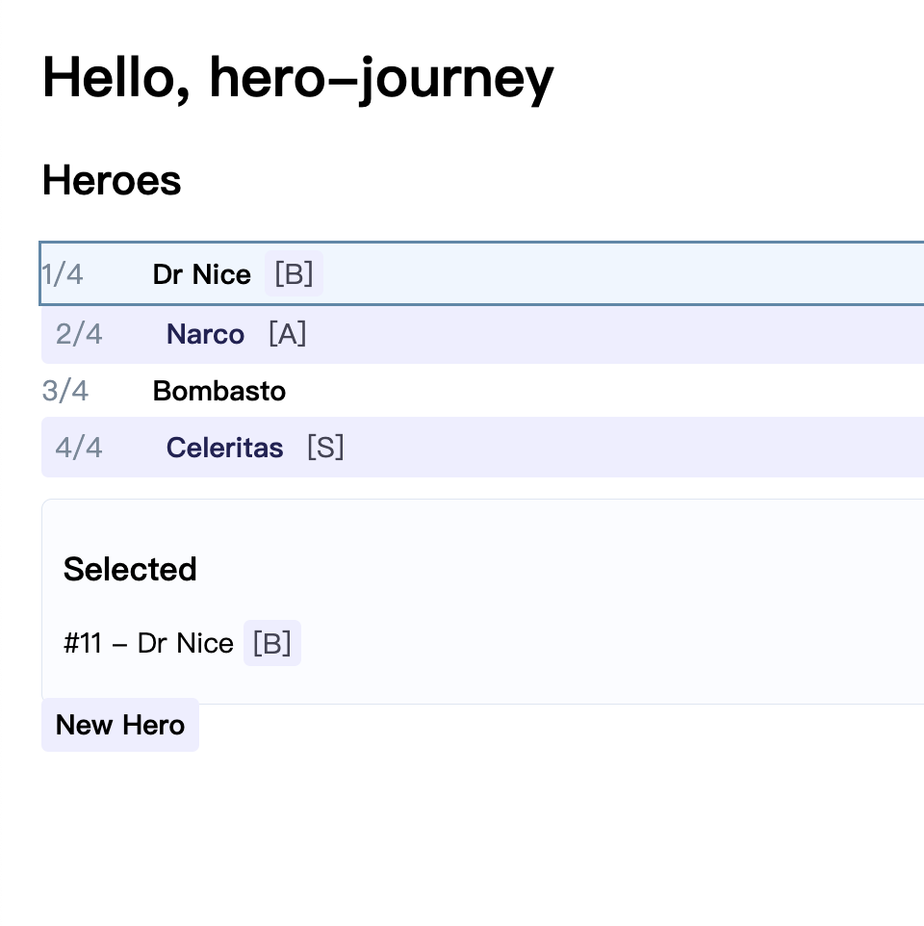Click the 1/4 index label
This screenshot has height=926, width=924.
(x=63, y=275)
